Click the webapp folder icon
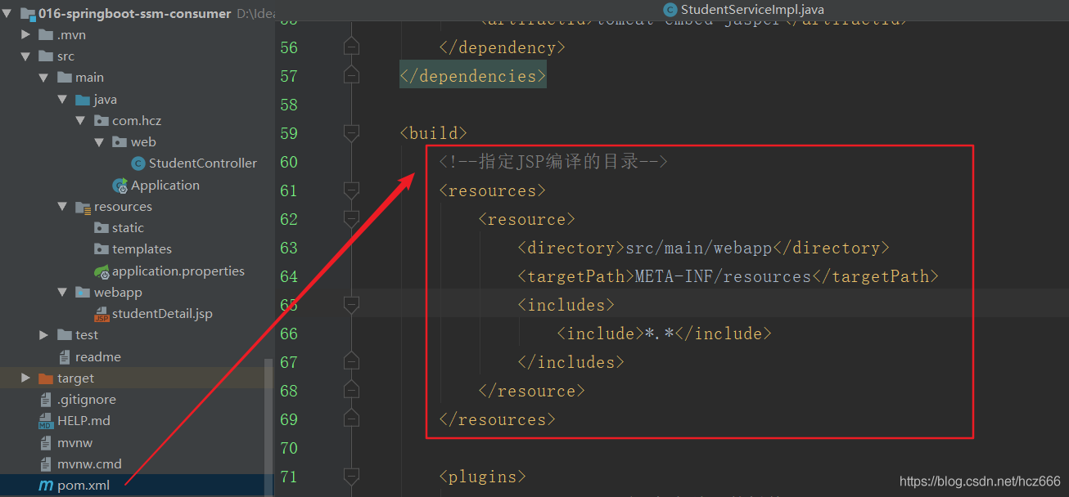This screenshot has width=1069, height=497. [82, 293]
